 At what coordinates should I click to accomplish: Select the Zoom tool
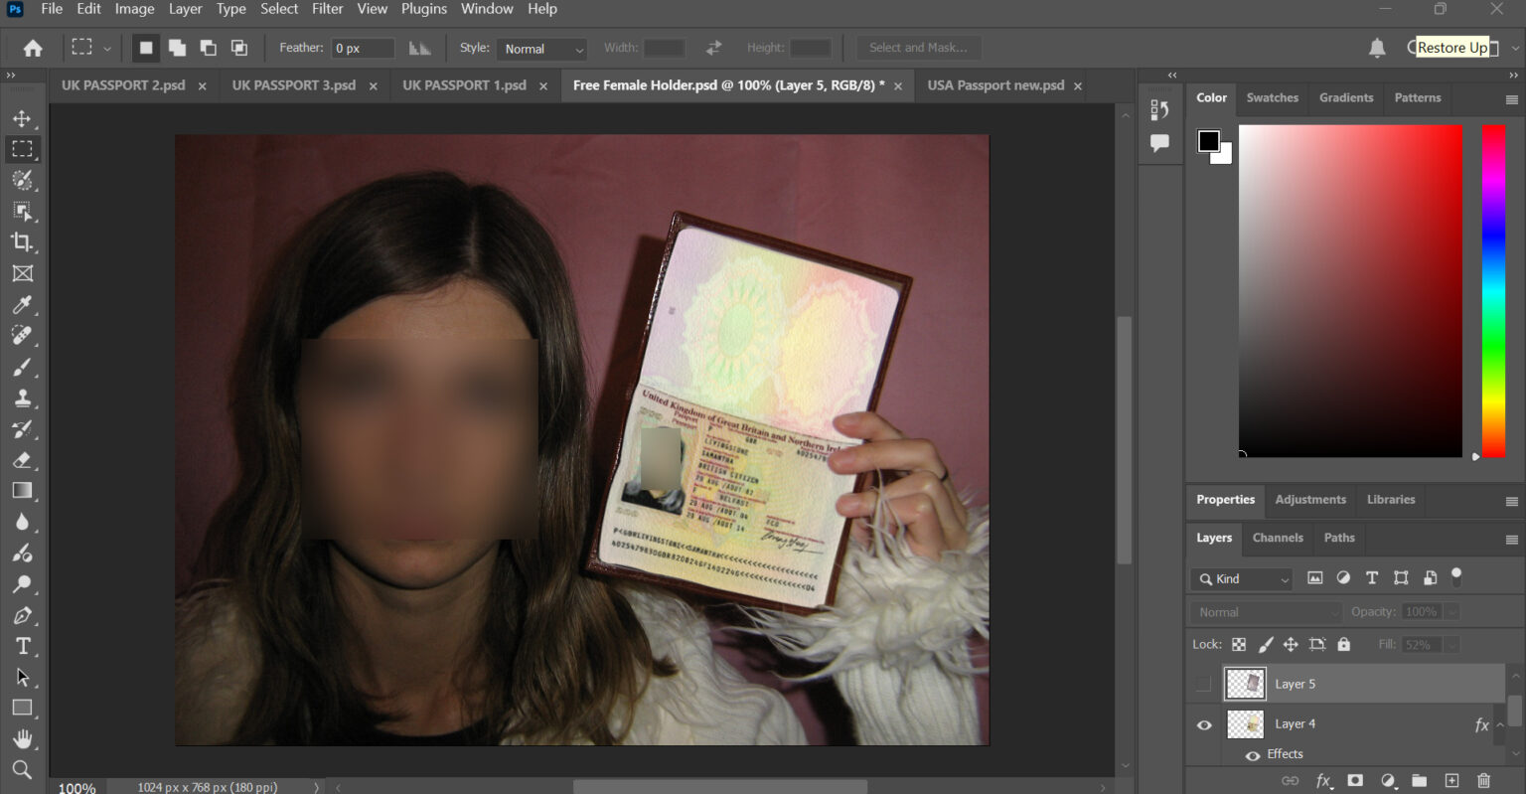[x=22, y=770]
